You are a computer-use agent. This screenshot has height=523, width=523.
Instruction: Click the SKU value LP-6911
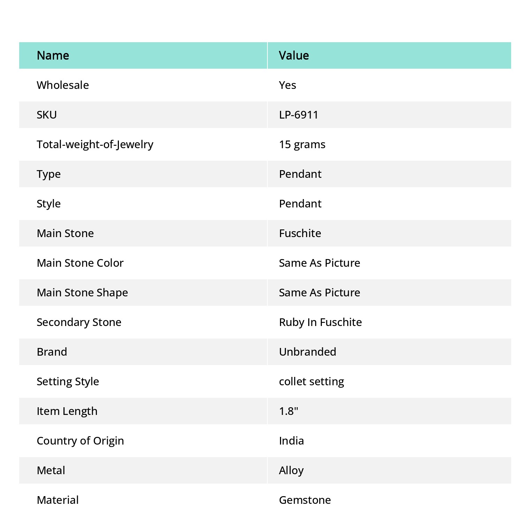pyautogui.click(x=299, y=115)
